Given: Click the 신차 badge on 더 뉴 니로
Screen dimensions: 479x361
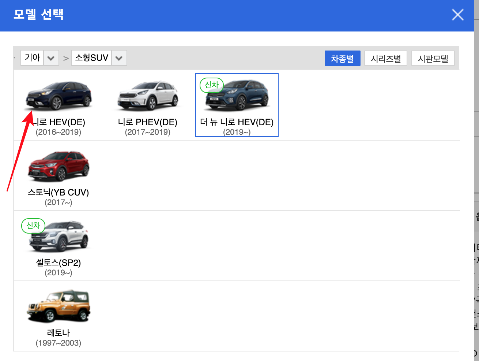Looking at the screenshot, I should pos(212,85).
